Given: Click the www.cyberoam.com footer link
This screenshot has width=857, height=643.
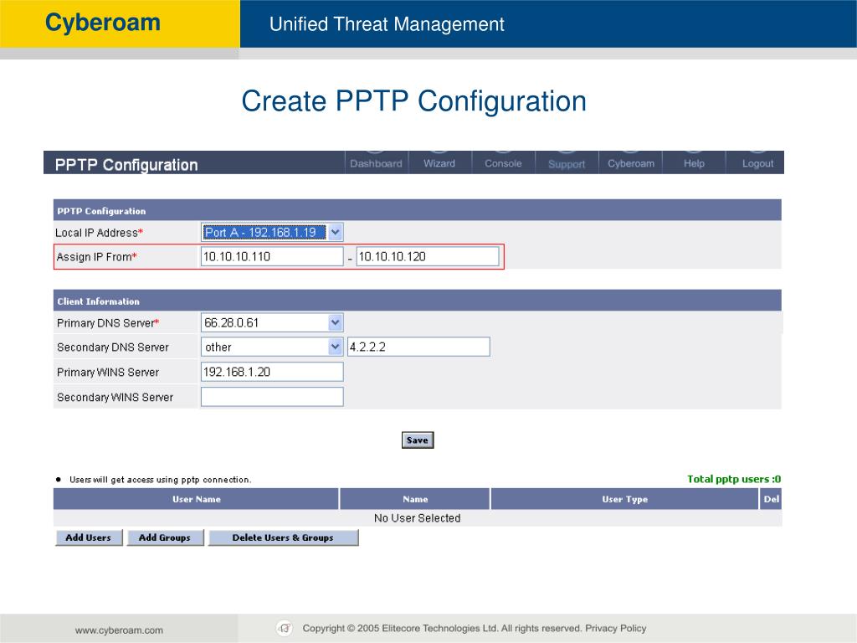Looking at the screenshot, I should pos(119,630).
